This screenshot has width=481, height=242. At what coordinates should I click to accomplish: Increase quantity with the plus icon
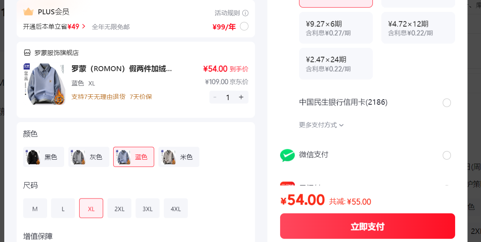point(241,97)
